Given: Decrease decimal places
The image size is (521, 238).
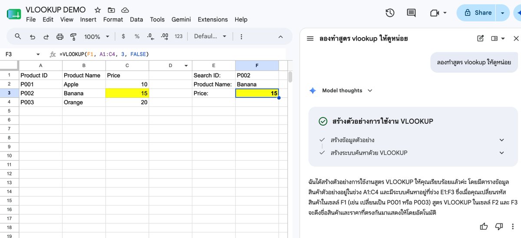Looking at the screenshot, I should [150, 36].
